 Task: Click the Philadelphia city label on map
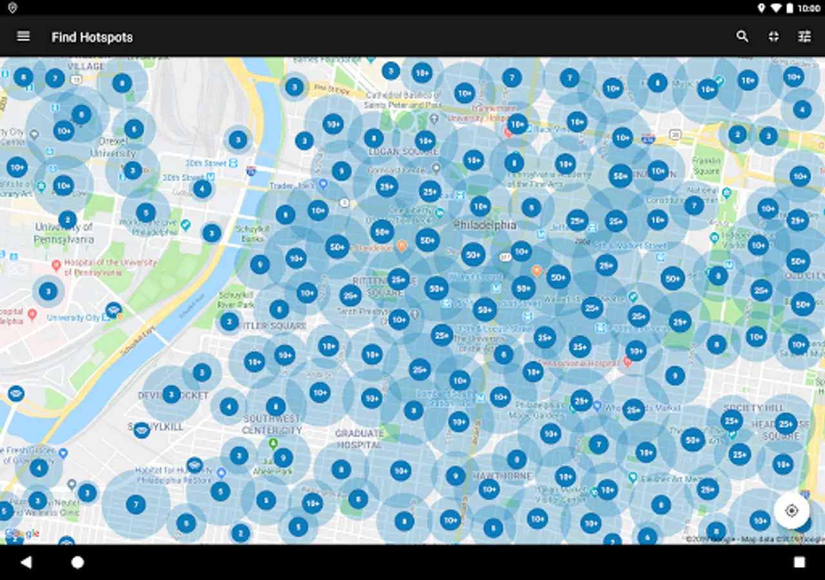[485, 226]
